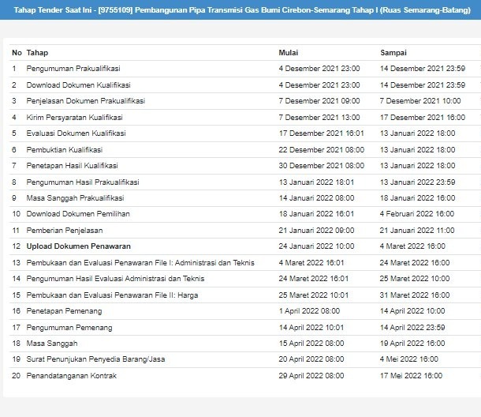Click end date '7 Desember 2021 10:00'
The height and width of the screenshot is (417, 481).
click(x=420, y=101)
